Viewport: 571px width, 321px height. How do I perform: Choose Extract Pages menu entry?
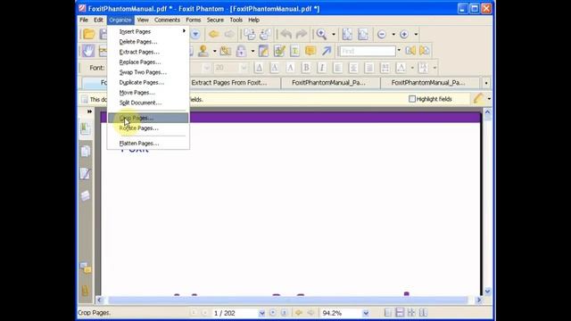[148, 52]
